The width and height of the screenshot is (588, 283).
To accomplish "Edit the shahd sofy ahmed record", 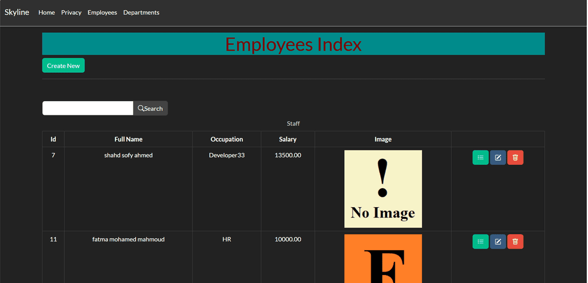I will coord(498,157).
